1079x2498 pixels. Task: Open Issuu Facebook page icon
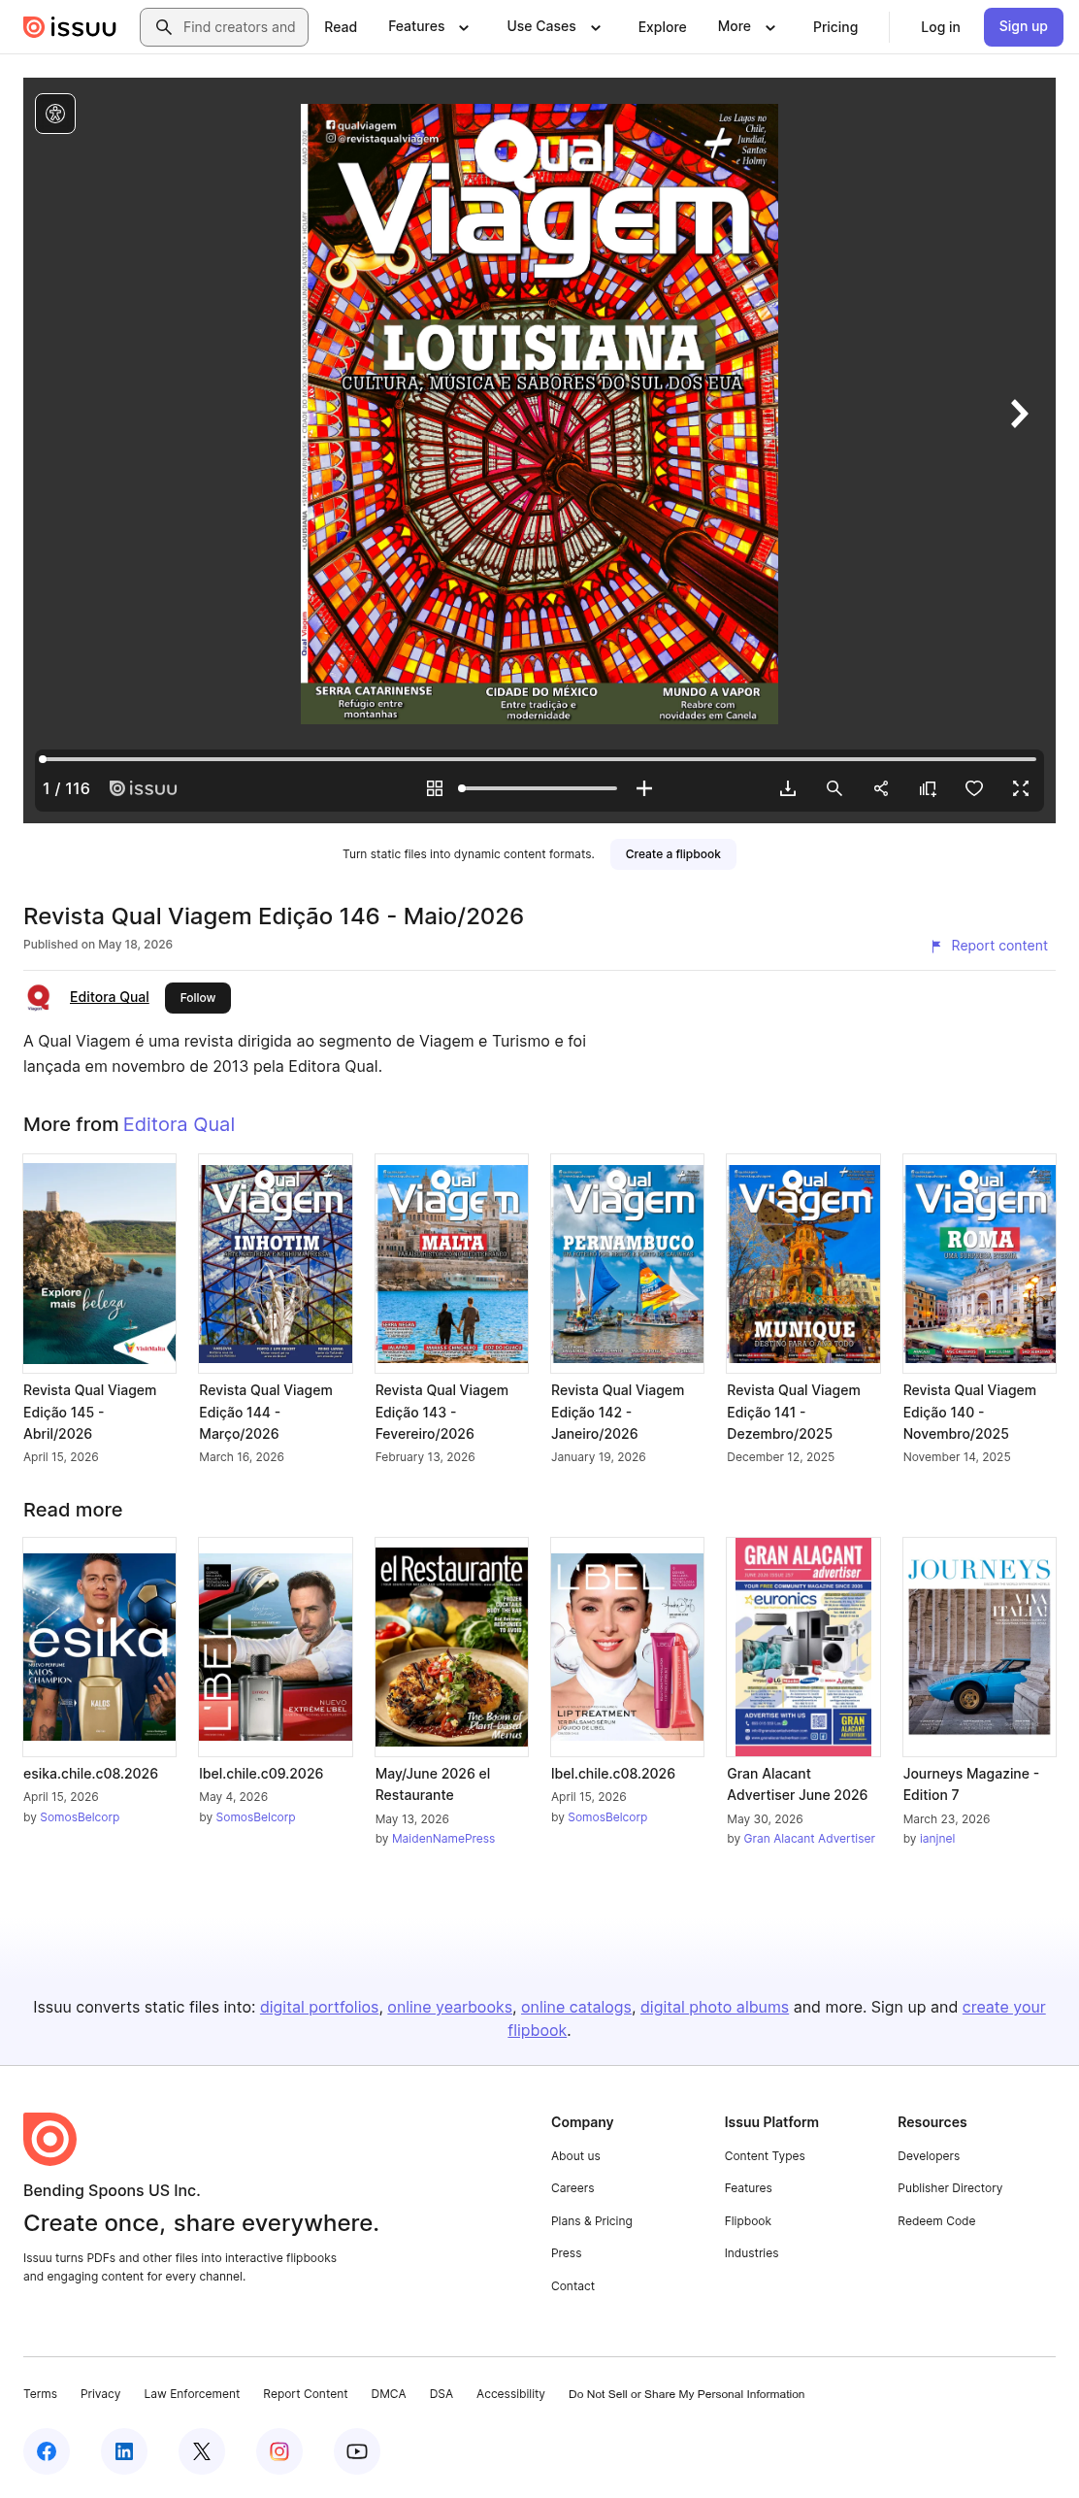[x=47, y=2451]
